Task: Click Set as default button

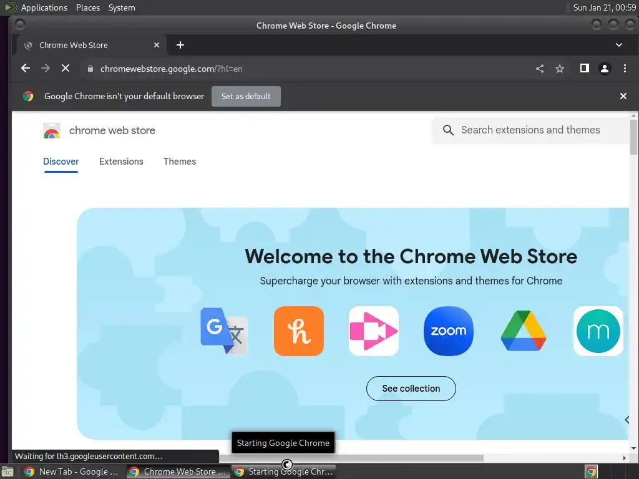Action: tap(246, 97)
